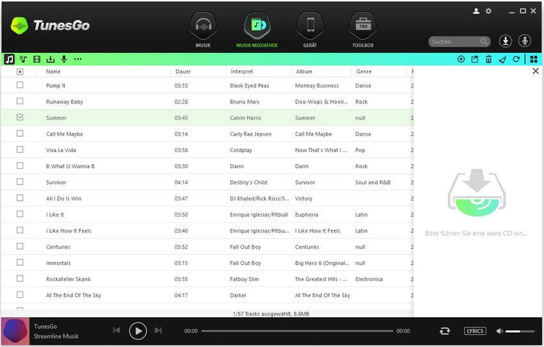This screenshot has height=347, width=544.
Task: Check the All I Do Is Win checkbox
Action: [20, 197]
